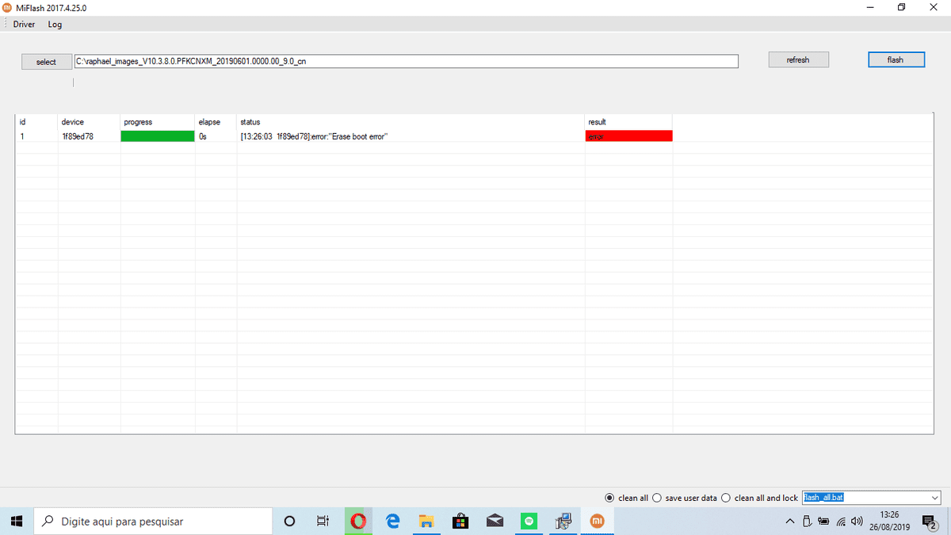Open Opera browser from the taskbar
951x535 pixels.
click(x=358, y=521)
